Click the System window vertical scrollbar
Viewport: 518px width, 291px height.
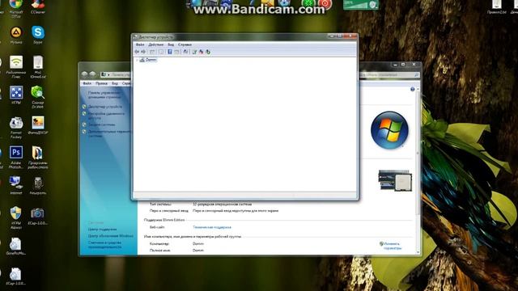418,152
